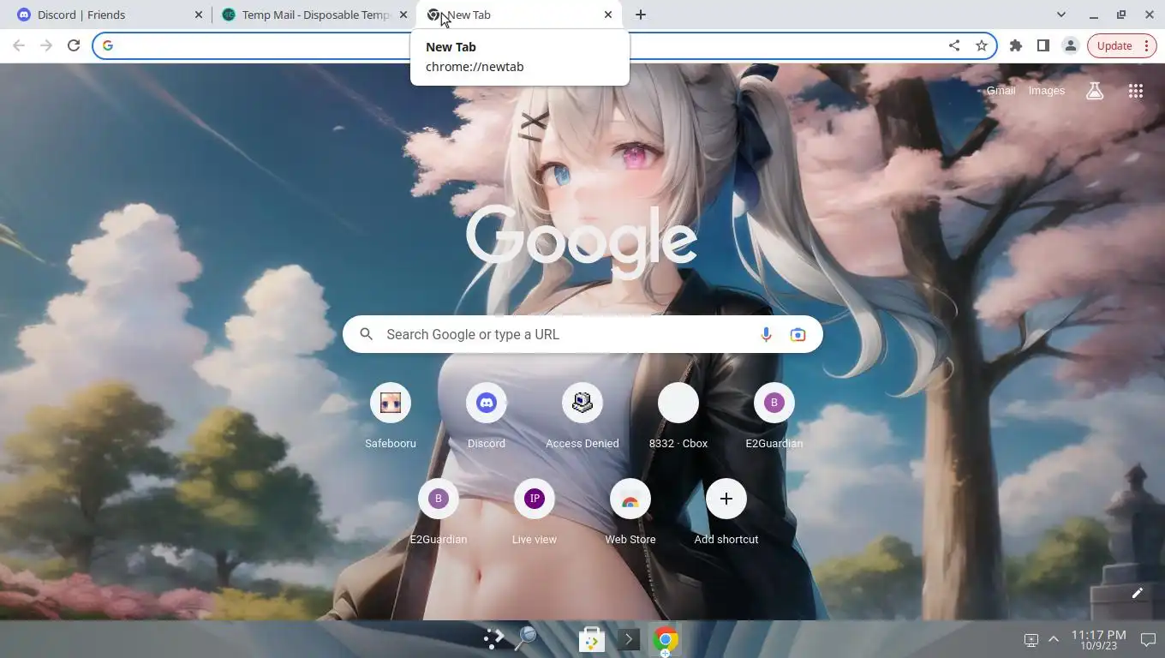
Task: Open the search magnifier app on the taskbar
Action: [x=525, y=638]
